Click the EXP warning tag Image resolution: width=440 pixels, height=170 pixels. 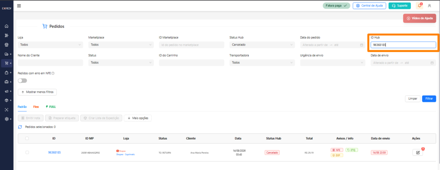(337, 155)
